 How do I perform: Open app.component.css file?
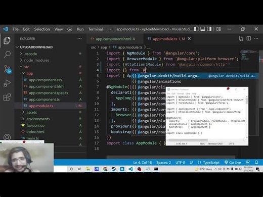(50, 80)
